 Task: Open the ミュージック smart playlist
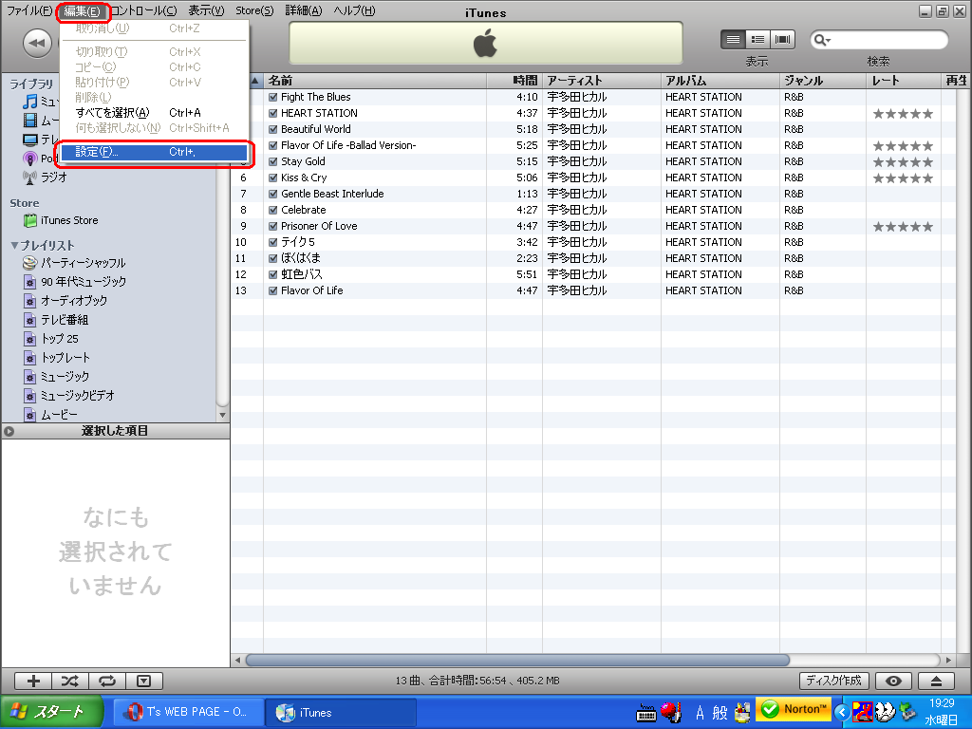pos(56,377)
